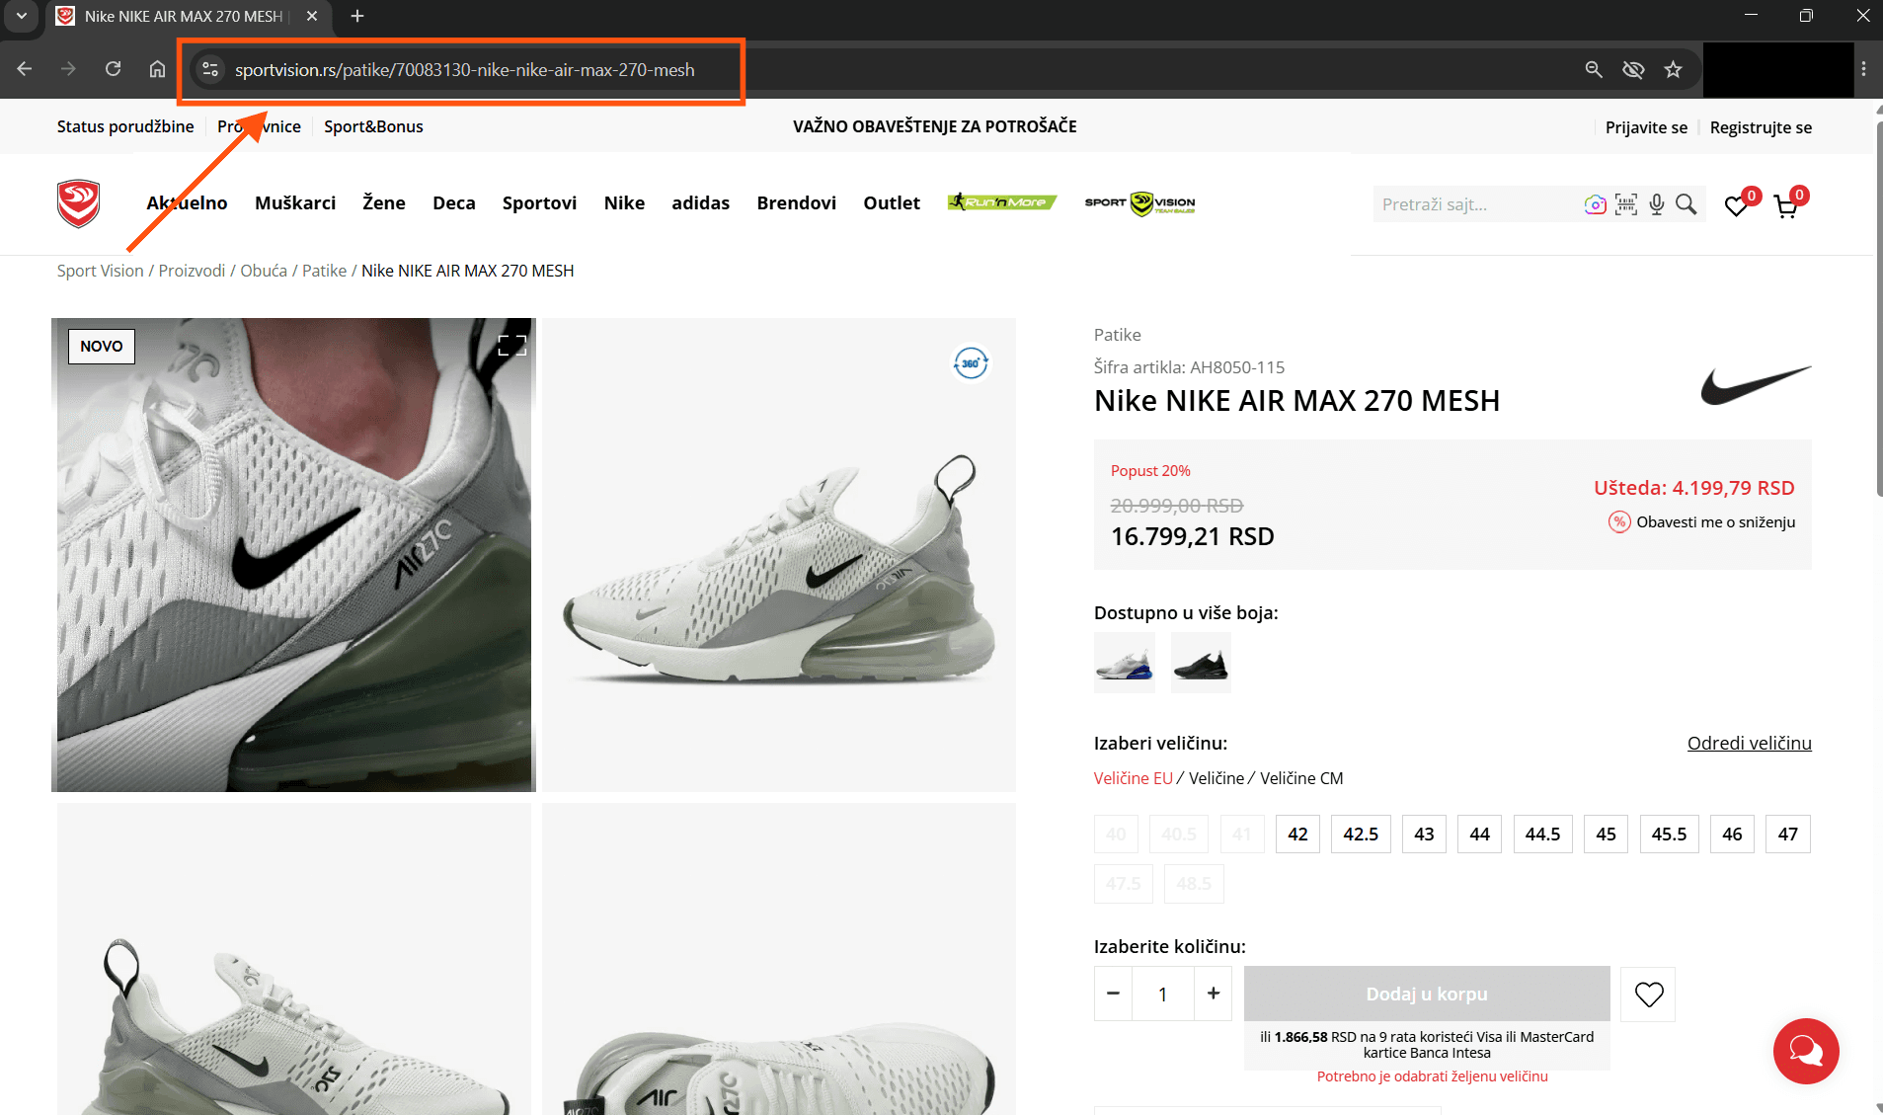Open the side-view shoe product image
This screenshot has width=1883, height=1115.
(x=779, y=555)
